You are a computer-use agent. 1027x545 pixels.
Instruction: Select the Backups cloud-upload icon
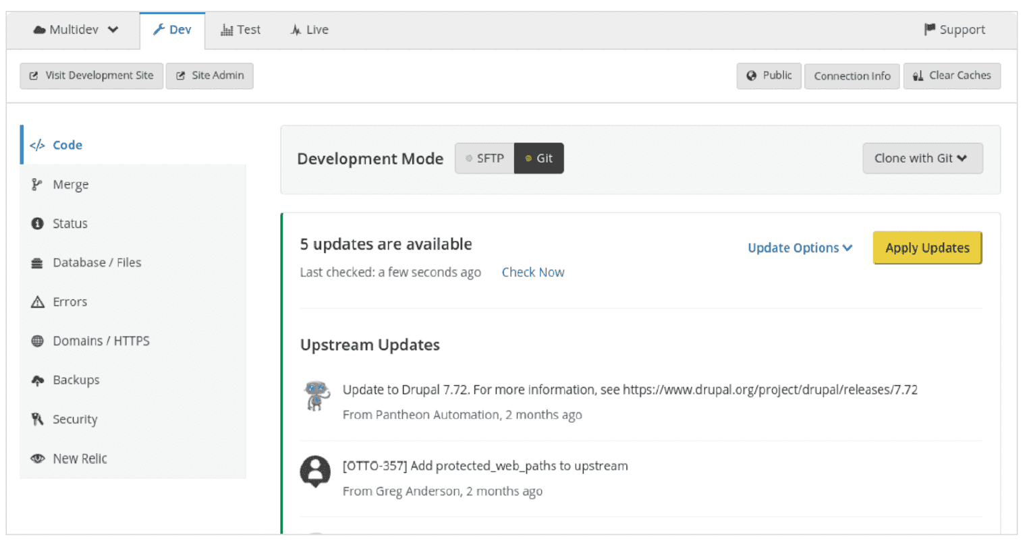click(37, 379)
